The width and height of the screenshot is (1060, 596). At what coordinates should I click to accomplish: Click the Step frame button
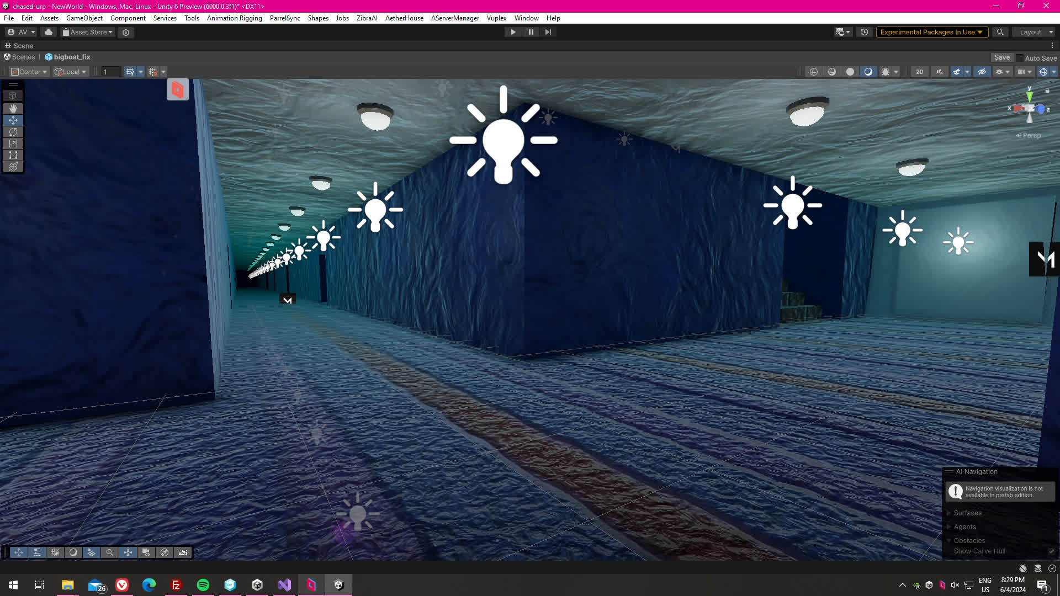[548, 32]
